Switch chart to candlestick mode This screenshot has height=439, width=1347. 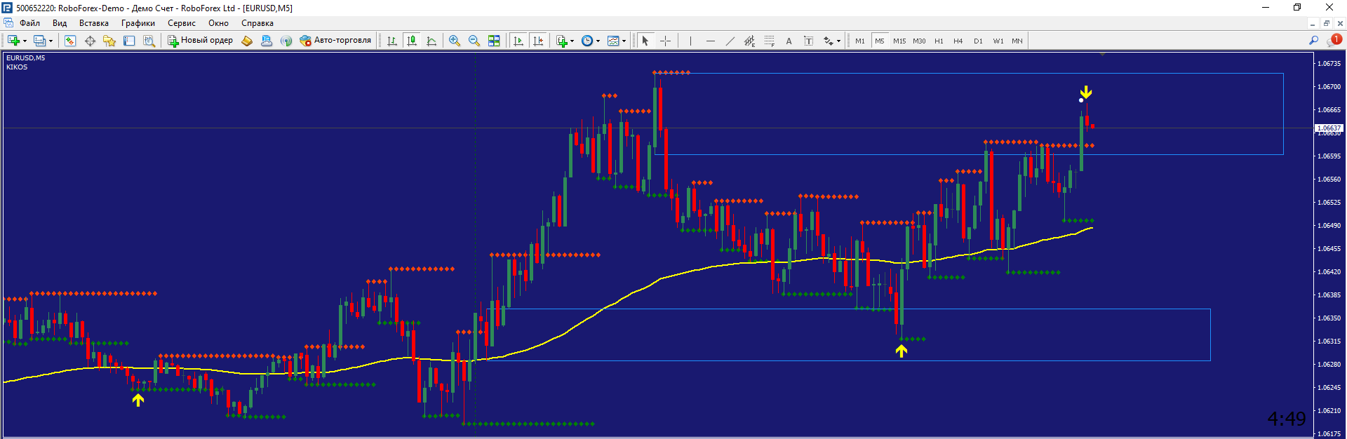412,41
